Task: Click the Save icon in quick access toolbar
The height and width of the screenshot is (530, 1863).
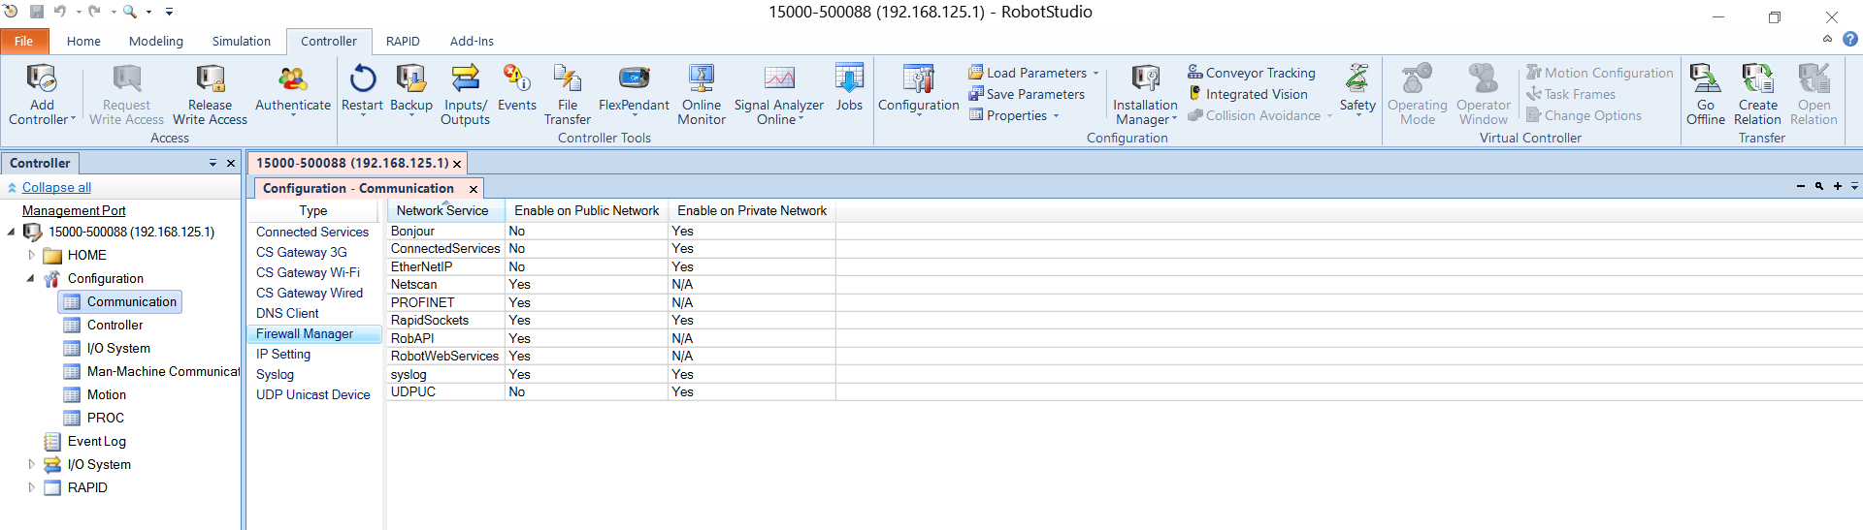Action: [x=37, y=12]
